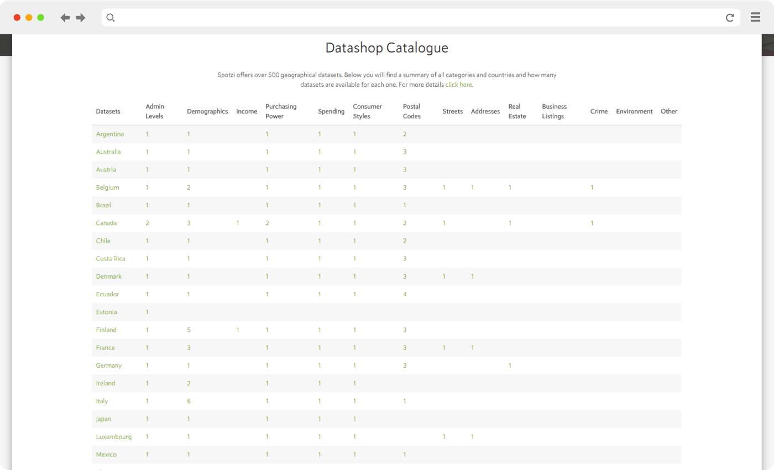Open the Costa Rica datasets link
774x470 pixels.
[x=110, y=259]
